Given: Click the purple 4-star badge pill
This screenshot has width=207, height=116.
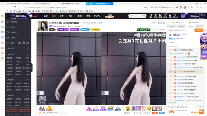Looking at the screenshot, I should (x=63, y=30).
